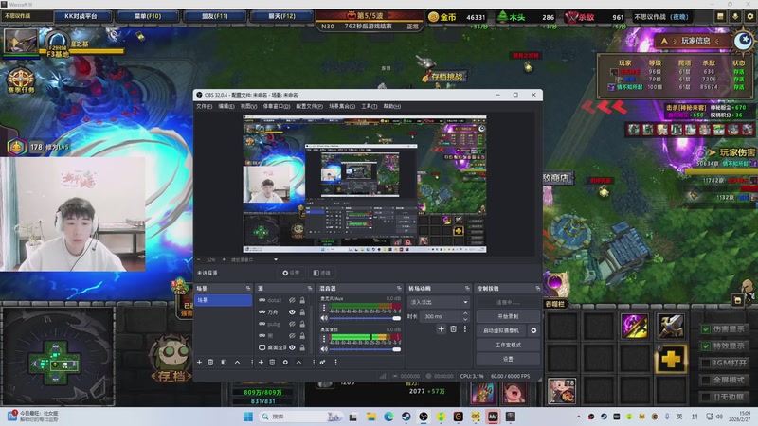Undock the 混音器 panel via float icon
758x426 pixels.
click(x=399, y=289)
